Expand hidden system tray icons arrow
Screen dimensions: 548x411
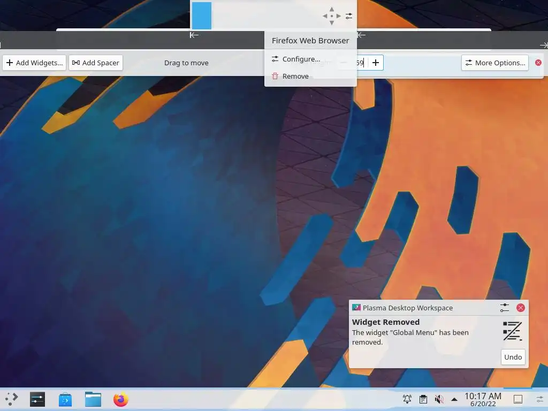pyautogui.click(x=454, y=399)
